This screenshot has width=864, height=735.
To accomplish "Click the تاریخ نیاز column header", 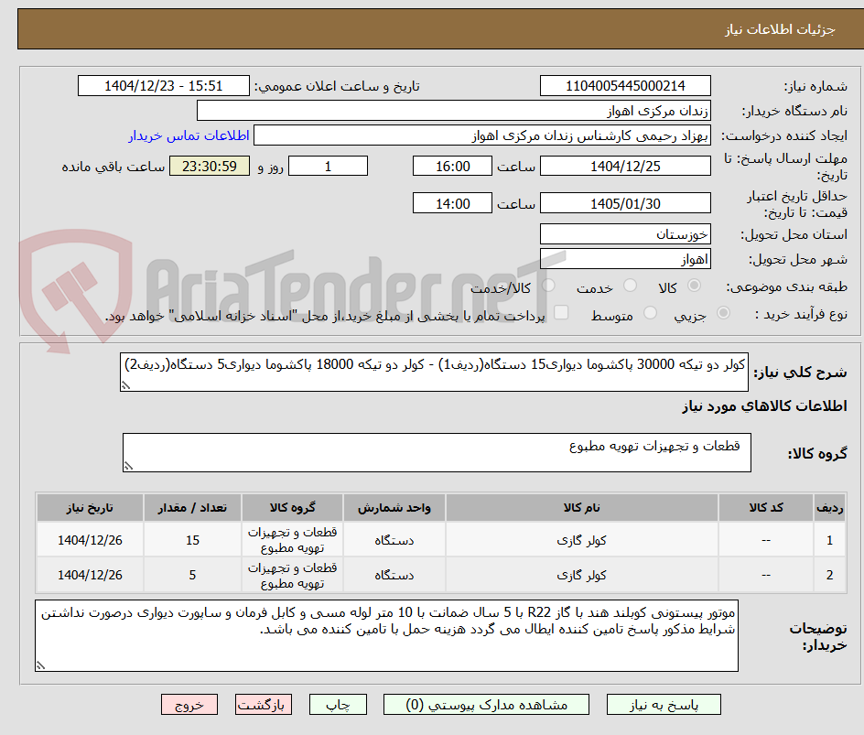I will pyautogui.click(x=90, y=507).
